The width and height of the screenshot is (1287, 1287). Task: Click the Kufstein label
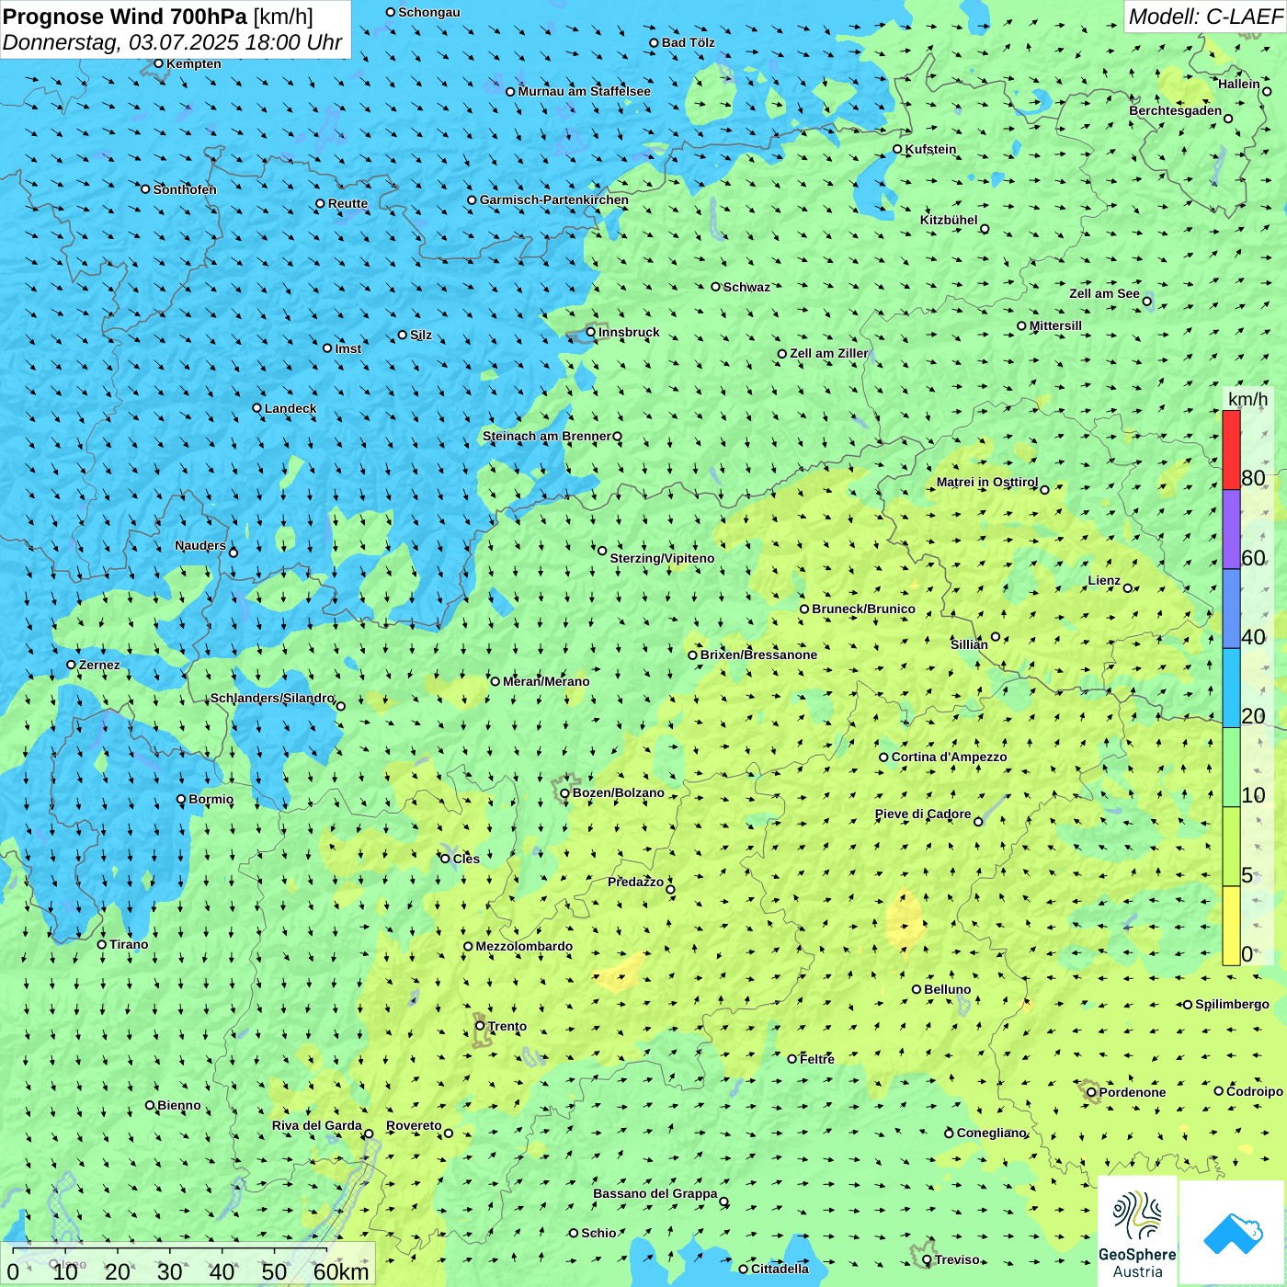tap(930, 149)
